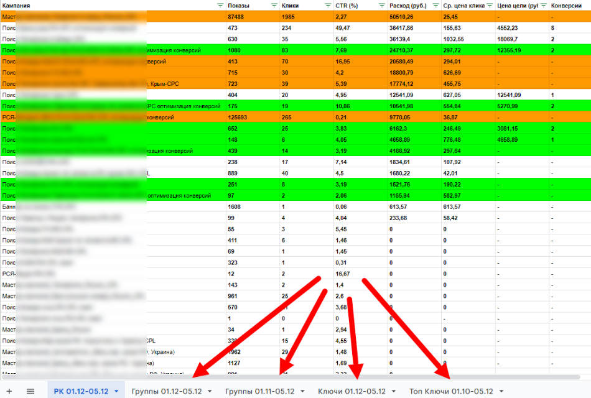Open the CTR (%) column filter
Screen dimensions: 591x398
click(382, 5)
